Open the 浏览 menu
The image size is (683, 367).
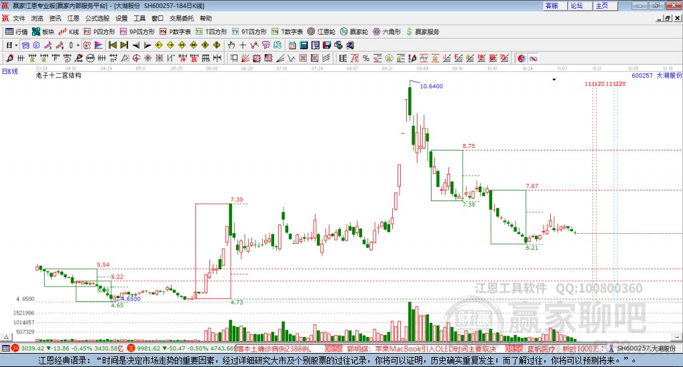pyautogui.click(x=37, y=18)
